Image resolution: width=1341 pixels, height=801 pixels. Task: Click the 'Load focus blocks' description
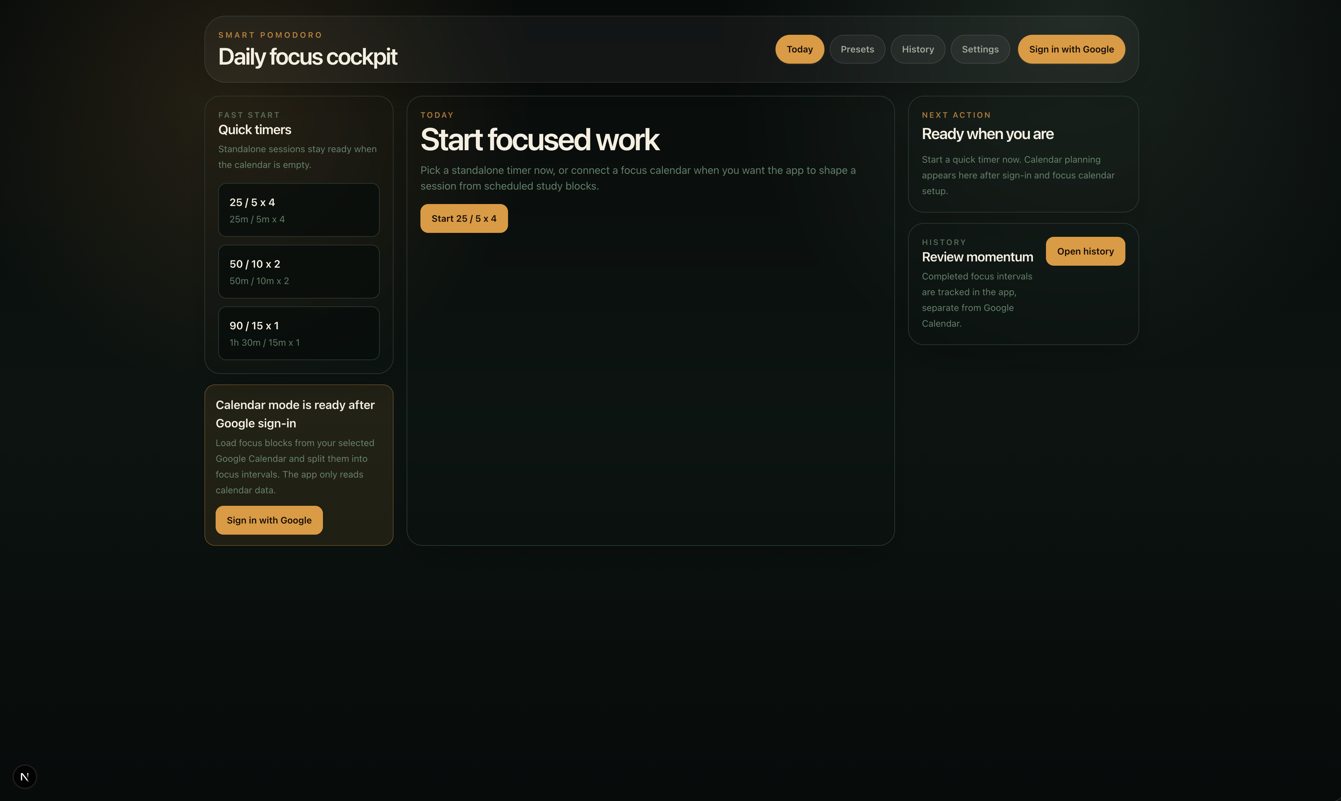click(x=294, y=466)
